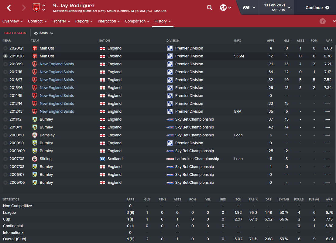The image size is (336, 243).
Task: Click Scotland flag in Stirling row
Action: [x=102, y=159]
